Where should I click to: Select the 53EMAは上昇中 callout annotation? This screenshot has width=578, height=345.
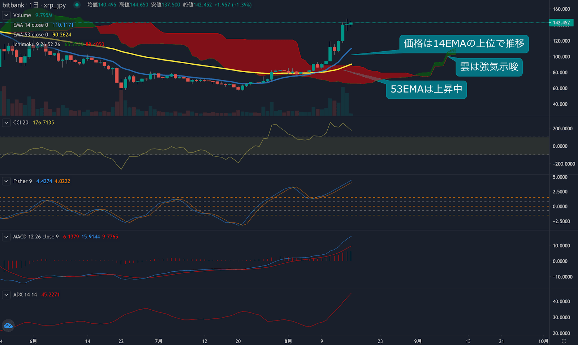pyautogui.click(x=426, y=89)
